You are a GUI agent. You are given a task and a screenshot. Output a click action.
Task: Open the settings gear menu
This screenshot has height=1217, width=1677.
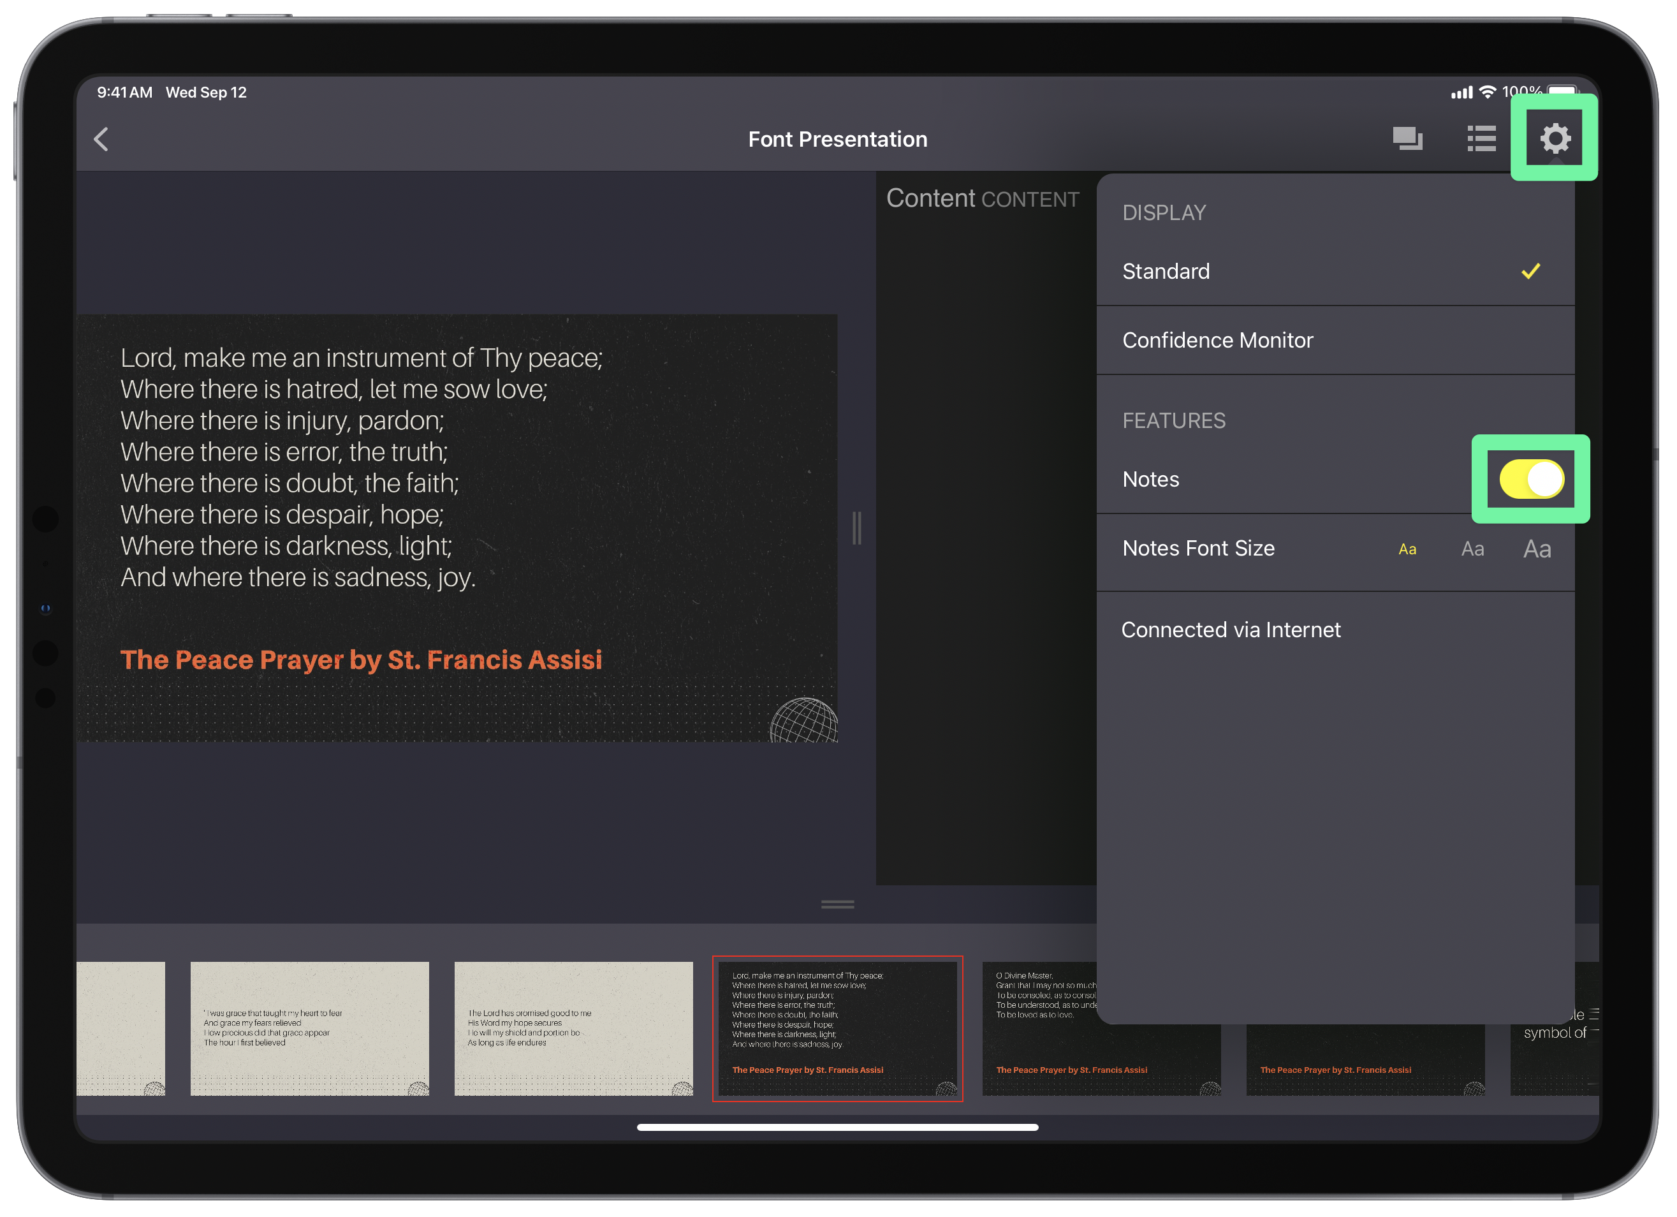tap(1555, 138)
